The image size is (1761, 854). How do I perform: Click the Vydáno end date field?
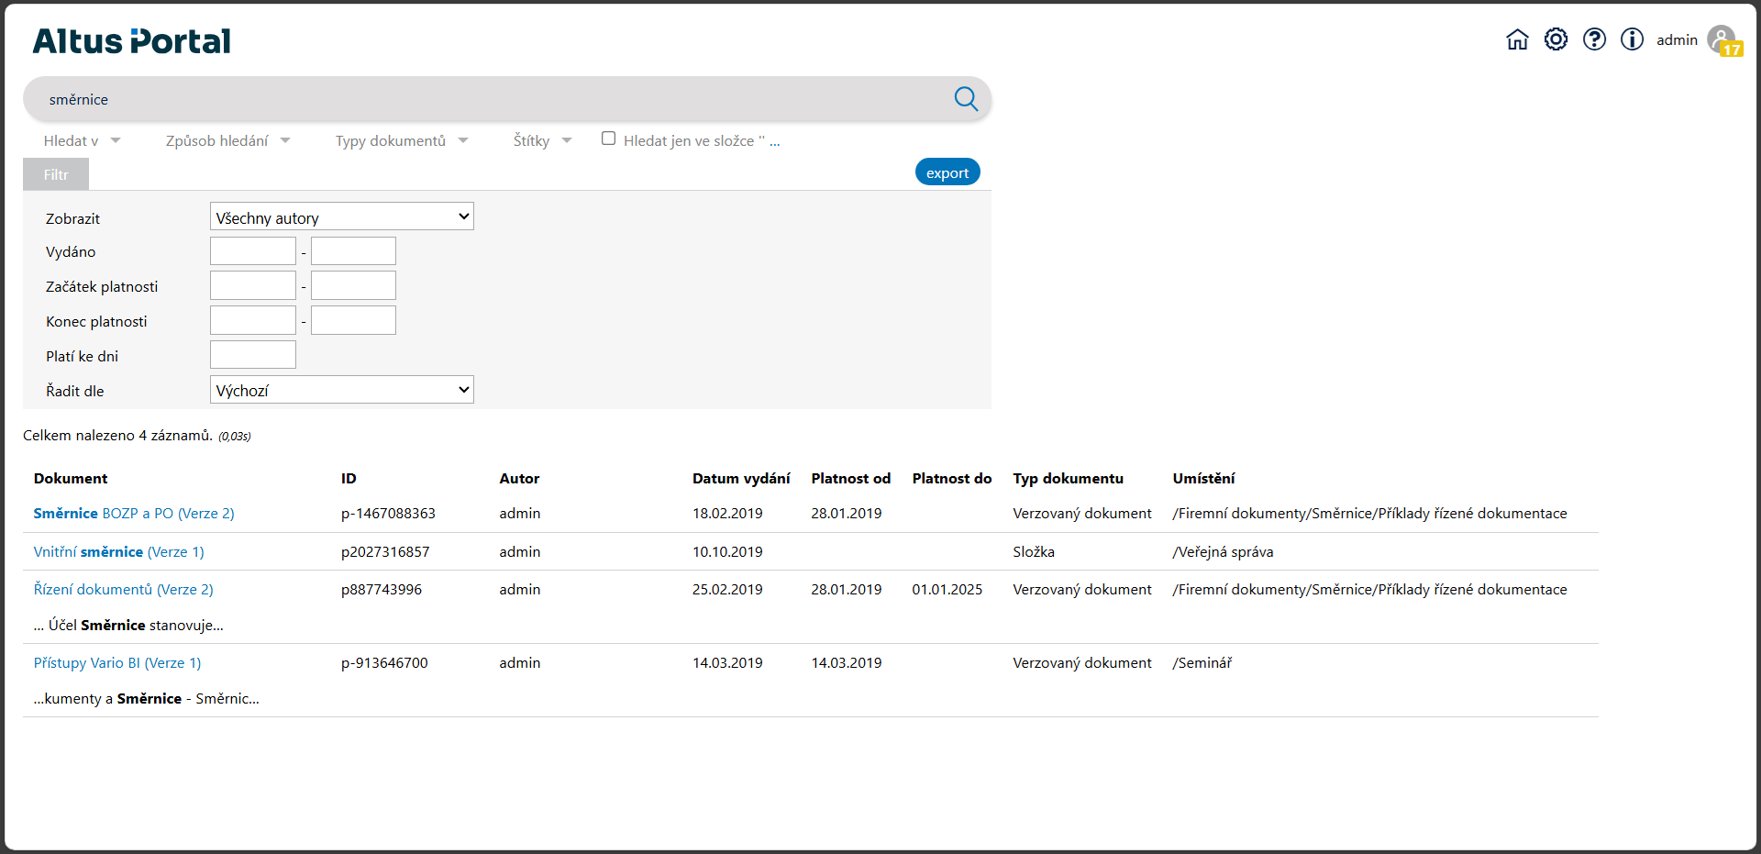[353, 251]
